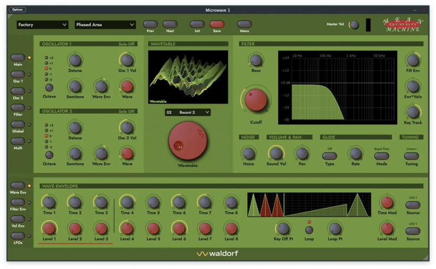Click the Oscillator 1 Detune knob
This screenshot has width=436, height=269.
pos(75,60)
